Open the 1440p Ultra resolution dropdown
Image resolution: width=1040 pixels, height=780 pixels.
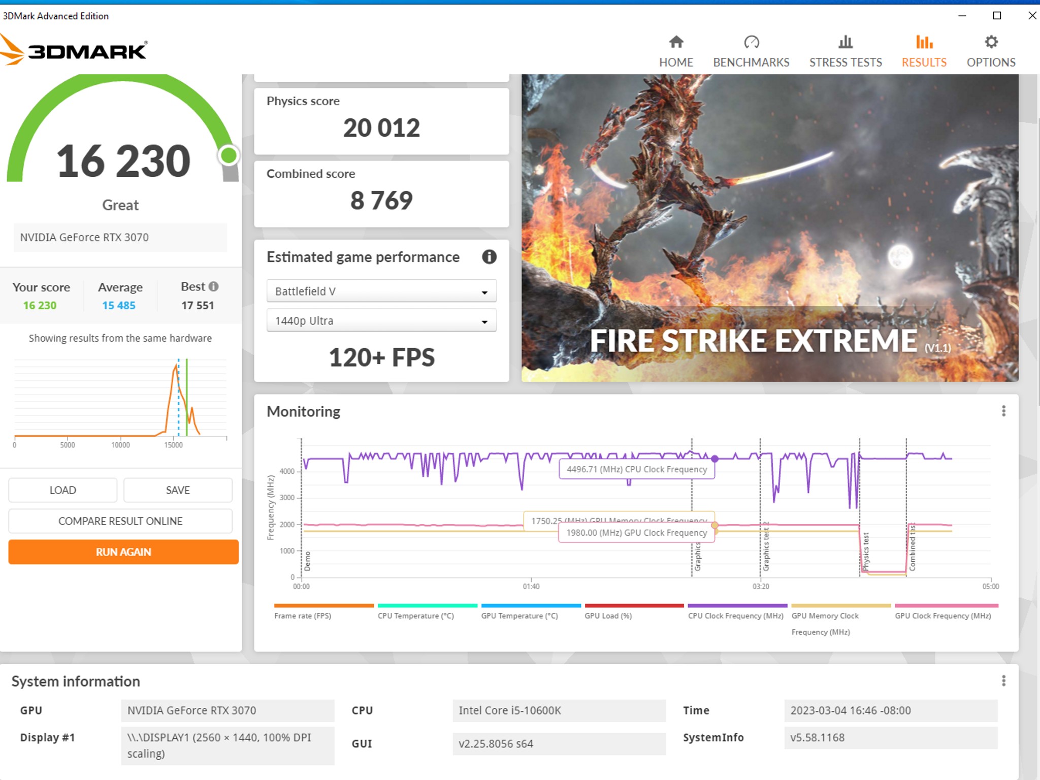pyautogui.click(x=381, y=320)
